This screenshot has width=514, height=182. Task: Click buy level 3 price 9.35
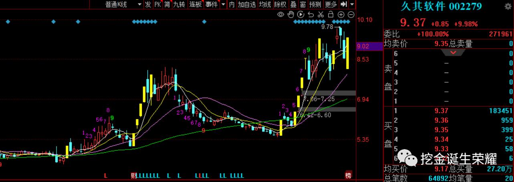point(441,130)
